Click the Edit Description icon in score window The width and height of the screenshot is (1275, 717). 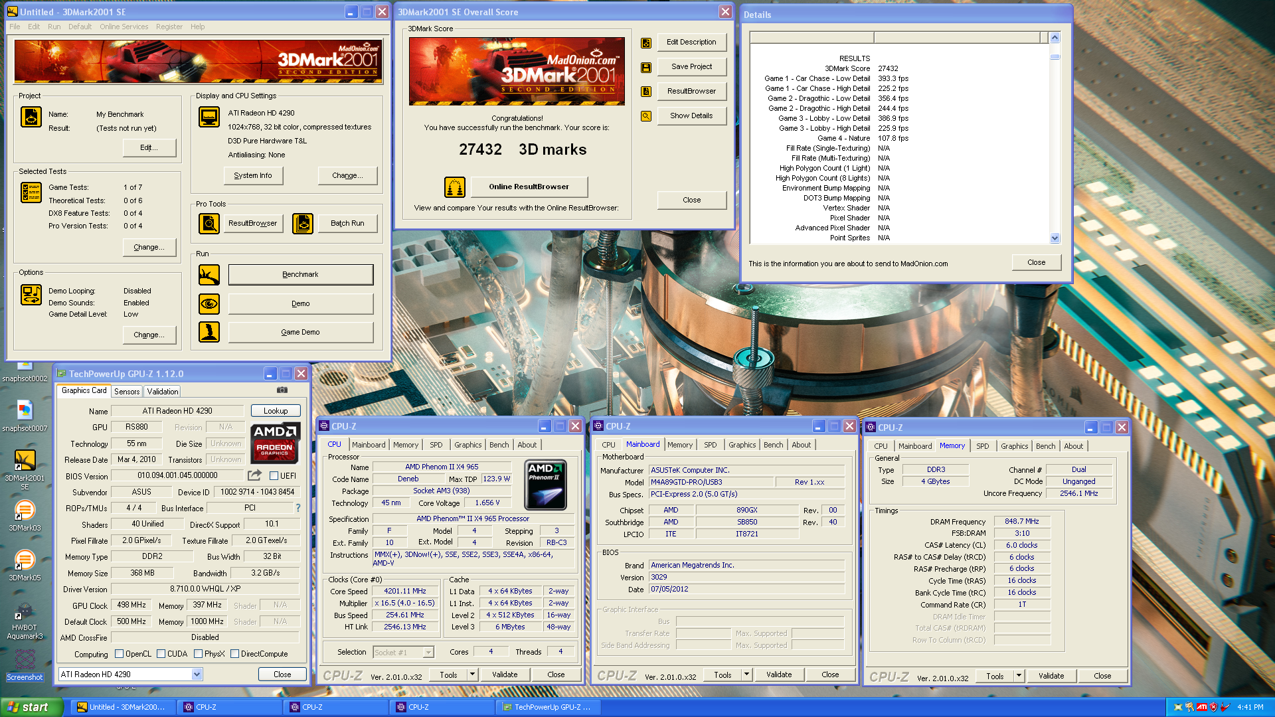[x=645, y=43]
